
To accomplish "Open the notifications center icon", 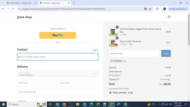I will 186,104.
